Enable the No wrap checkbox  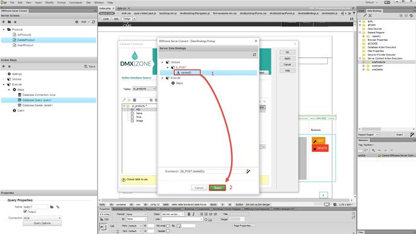tap(168, 226)
